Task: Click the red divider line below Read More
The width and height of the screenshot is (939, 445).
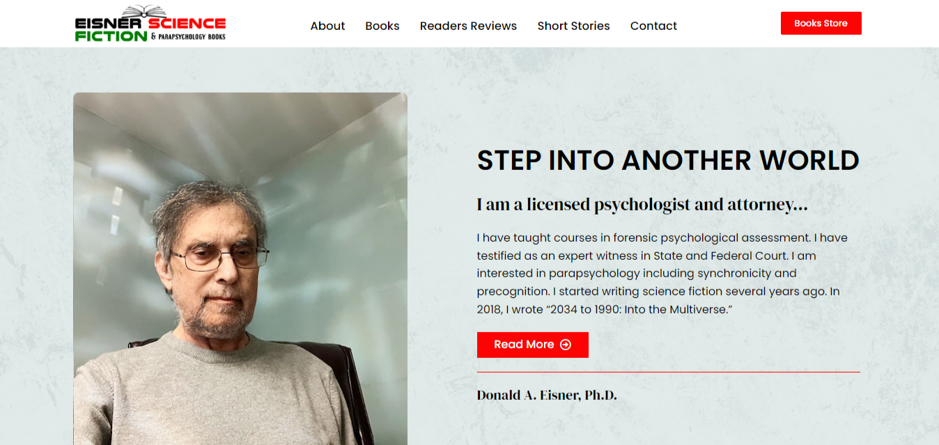Action: tap(668, 372)
